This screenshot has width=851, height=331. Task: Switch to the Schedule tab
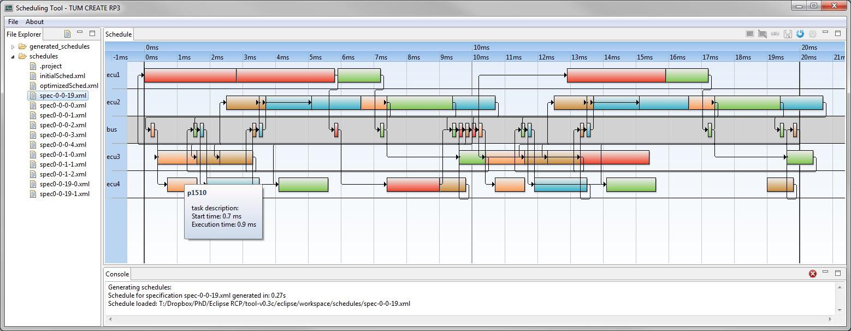point(119,33)
